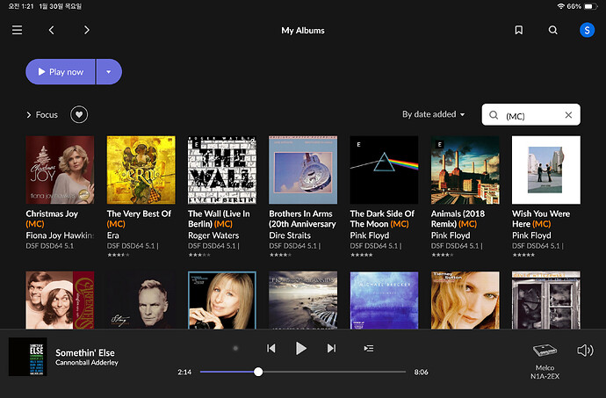Image resolution: width=606 pixels, height=398 pixels.
Task: Open the volume speaker control
Action: coord(585,350)
